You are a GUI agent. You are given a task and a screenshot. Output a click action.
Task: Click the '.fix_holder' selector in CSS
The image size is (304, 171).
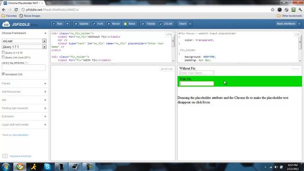187,50
